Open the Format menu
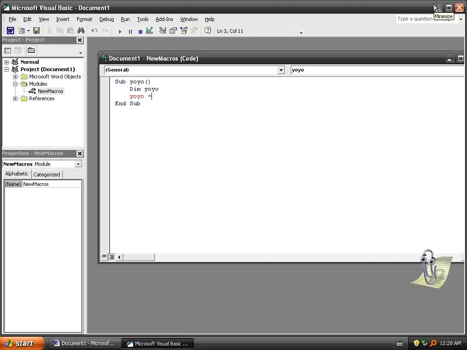 84,19
